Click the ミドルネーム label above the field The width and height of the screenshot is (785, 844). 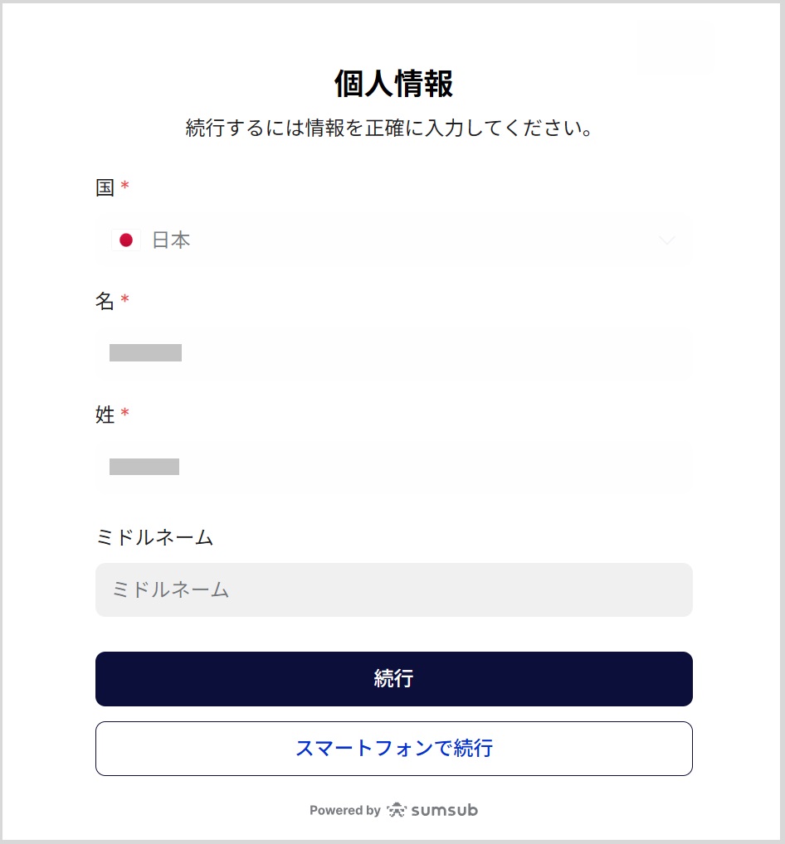pyautogui.click(x=154, y=537)
